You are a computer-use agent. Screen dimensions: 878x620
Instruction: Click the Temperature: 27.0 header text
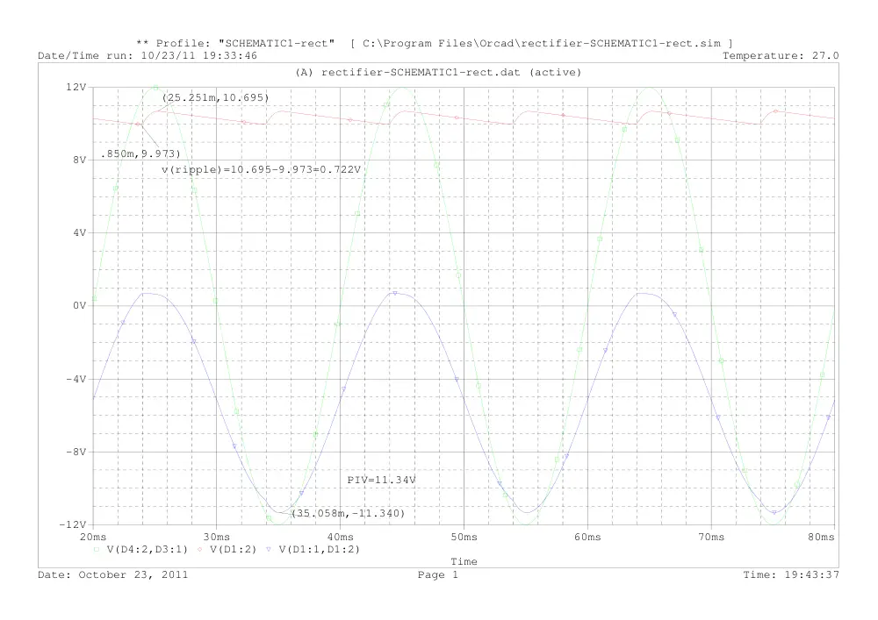[781, 55]
